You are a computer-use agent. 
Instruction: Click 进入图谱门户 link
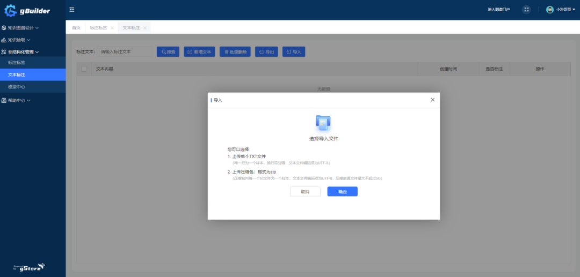pyautogui.click(x=498, y=10)
